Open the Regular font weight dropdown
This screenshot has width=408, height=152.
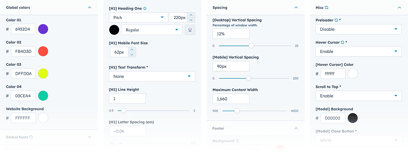pyautogui.click(x=152, y=30)
